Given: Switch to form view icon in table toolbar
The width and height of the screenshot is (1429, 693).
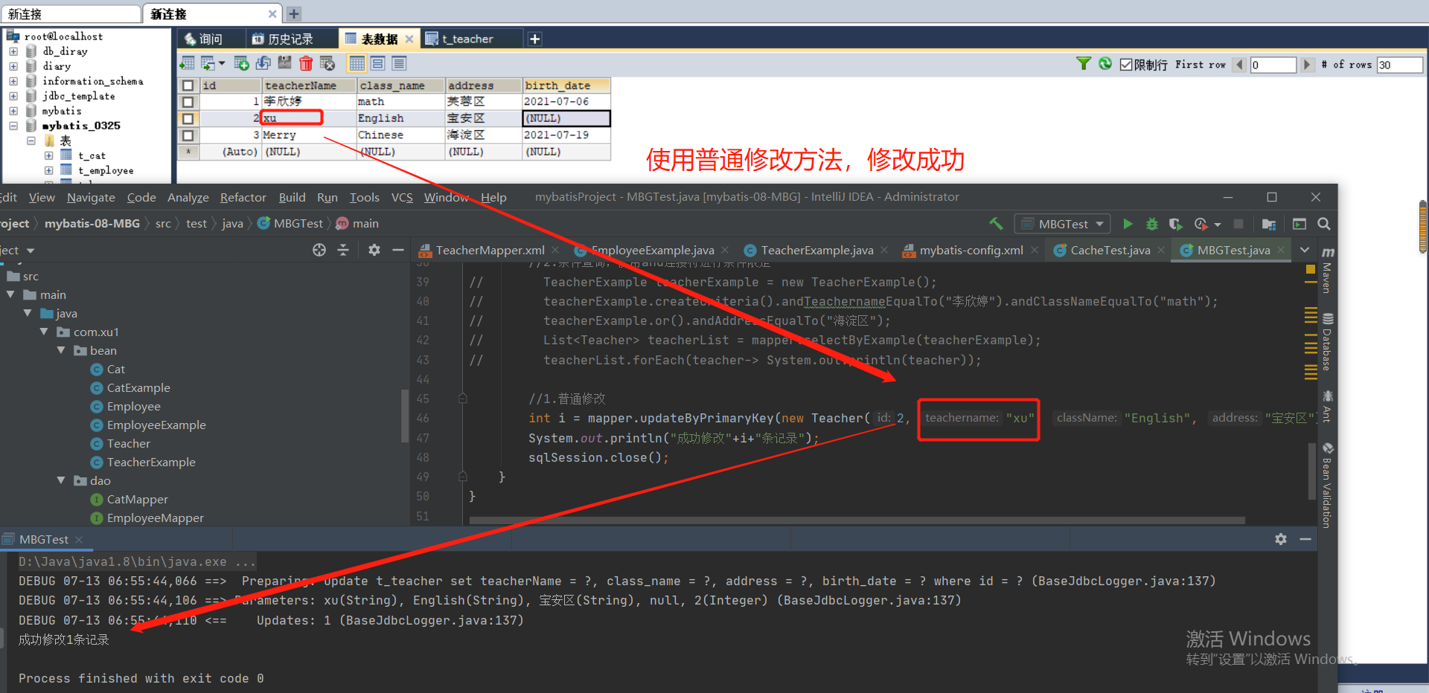Looking at the screenshot, I should click(377, 63).
